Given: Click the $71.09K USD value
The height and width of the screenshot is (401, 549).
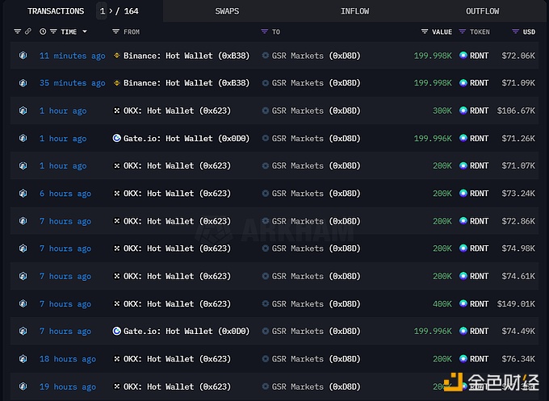Looking at the screenshot, I should pos(518,83).
